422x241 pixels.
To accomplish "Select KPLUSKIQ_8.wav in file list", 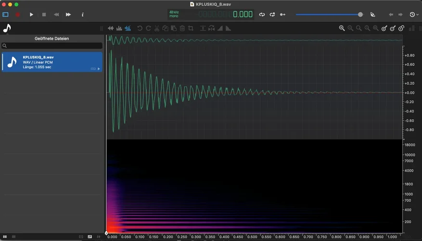I will pyautogui.click(x=52, y=62).
